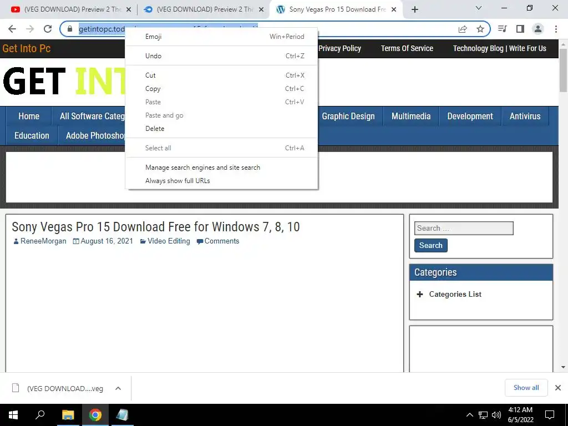Click the share this page icon
568x426 pixels.
463,29
